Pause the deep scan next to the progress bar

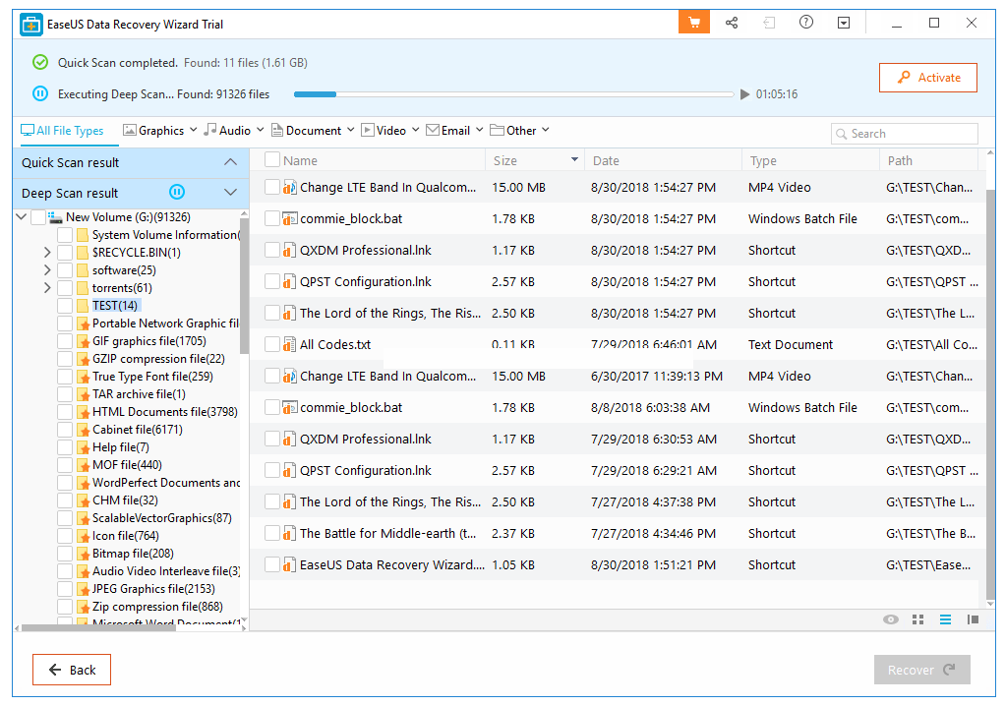(40, 94)
